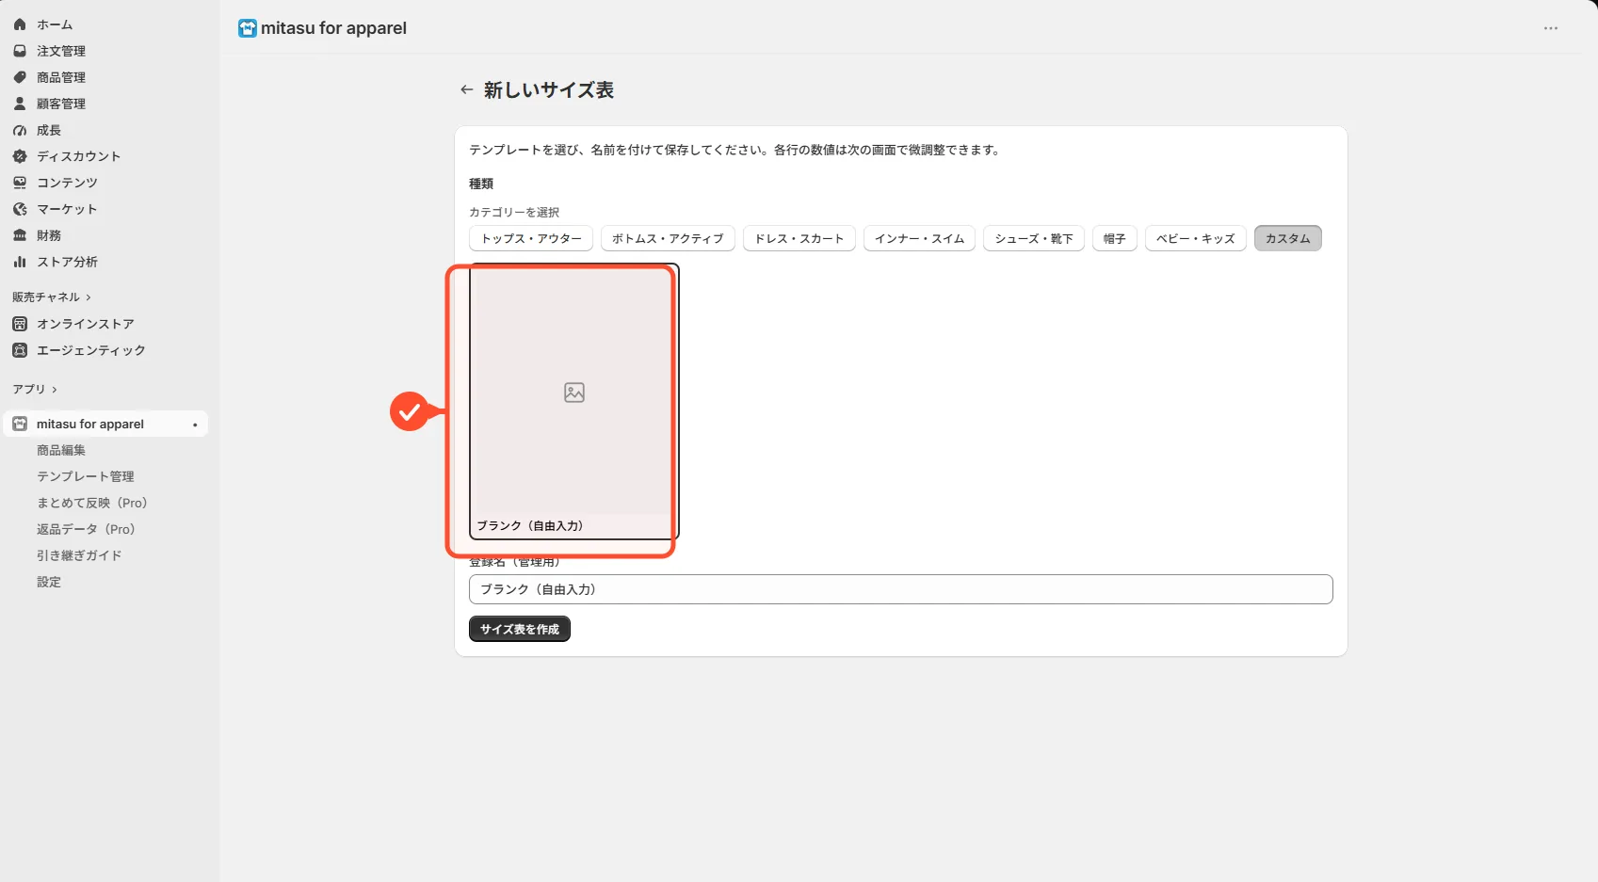Click the back arrow beside 新しいサイズ表
This screenshot has width=1598, height=882.
coord(466,90)
